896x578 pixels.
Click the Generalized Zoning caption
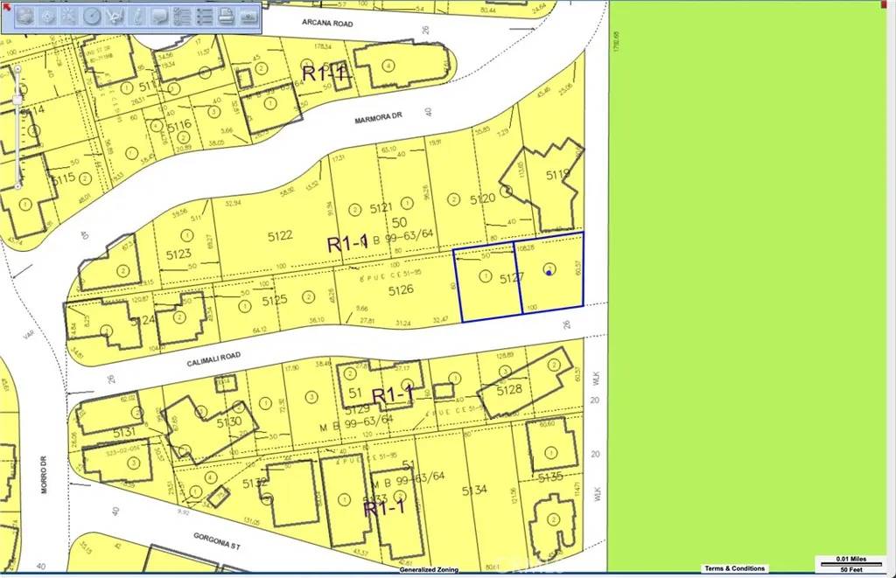[x=429, y=569]
